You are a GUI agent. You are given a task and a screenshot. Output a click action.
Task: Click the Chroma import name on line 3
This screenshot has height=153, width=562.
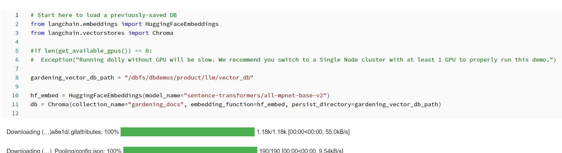coord(163,33)
